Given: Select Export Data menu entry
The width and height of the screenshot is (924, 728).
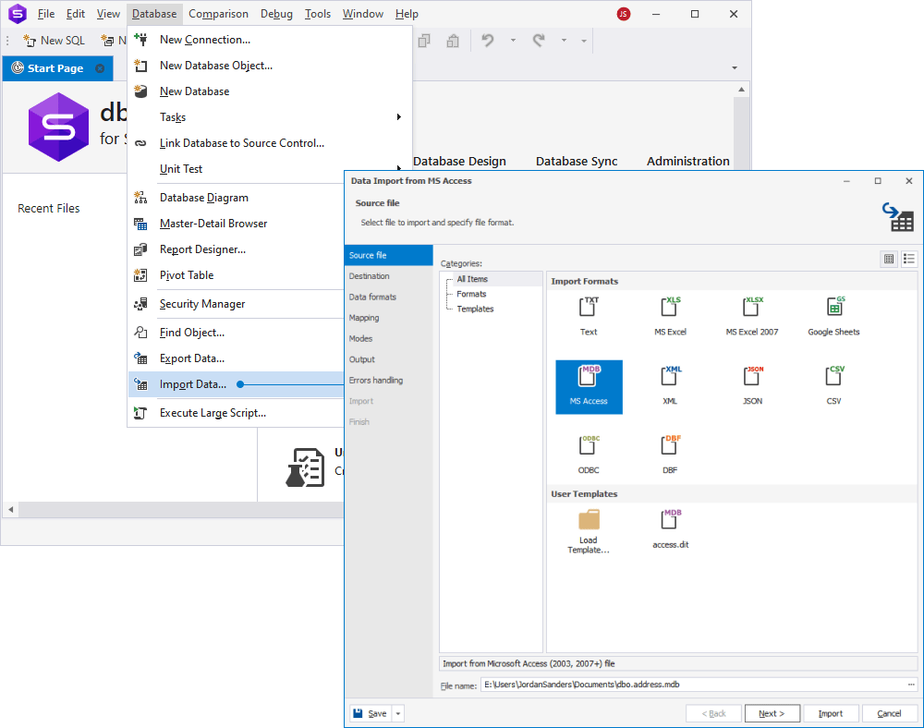Looking at the screenshot, I should pyautogui.click(x=236, y=358).
